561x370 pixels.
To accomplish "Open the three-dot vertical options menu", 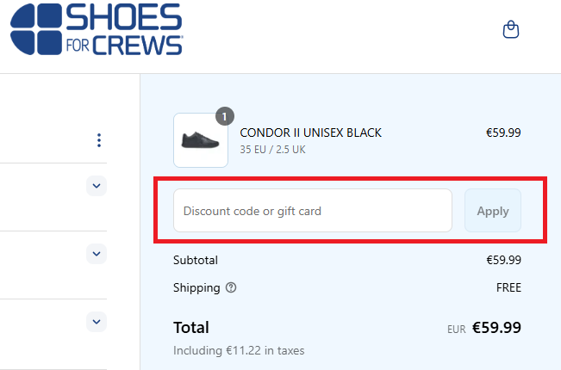I will [99, 140].
